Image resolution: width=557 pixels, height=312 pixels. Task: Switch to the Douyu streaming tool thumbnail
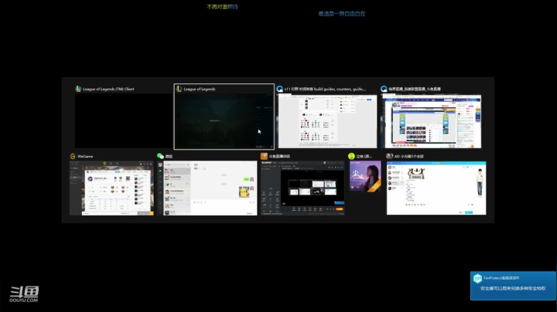point(302,188)
